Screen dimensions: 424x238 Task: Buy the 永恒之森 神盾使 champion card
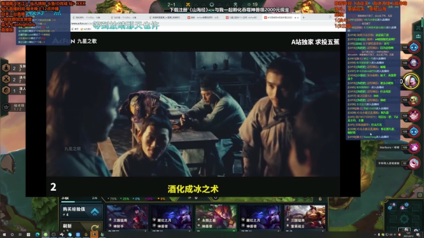click(216, 218)
